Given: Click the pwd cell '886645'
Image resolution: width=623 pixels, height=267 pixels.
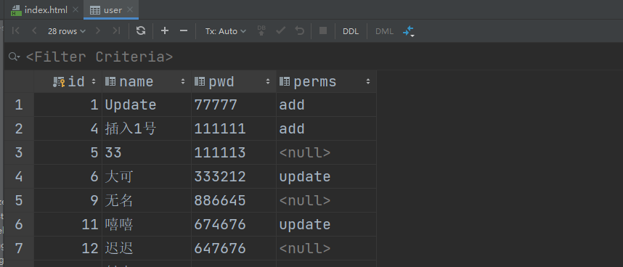Looking at the screenshot, I should [x=234, y=200].
